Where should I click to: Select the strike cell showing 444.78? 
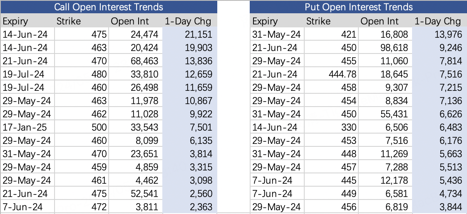331,74
